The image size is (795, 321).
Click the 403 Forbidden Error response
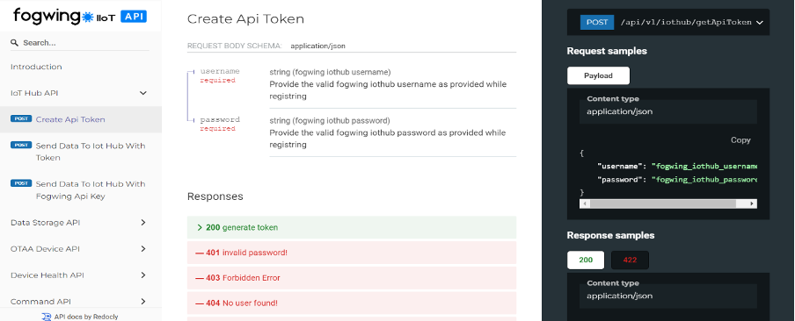coord(352,278)
